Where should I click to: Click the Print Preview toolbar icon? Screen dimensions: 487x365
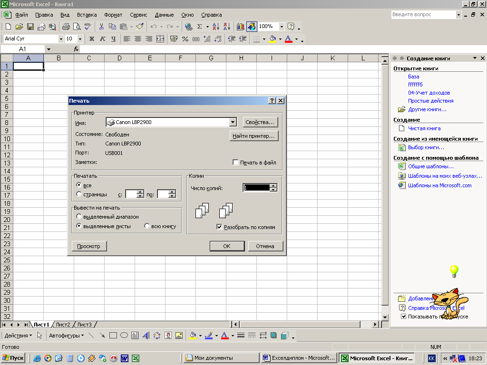click(x=77, y=27)
